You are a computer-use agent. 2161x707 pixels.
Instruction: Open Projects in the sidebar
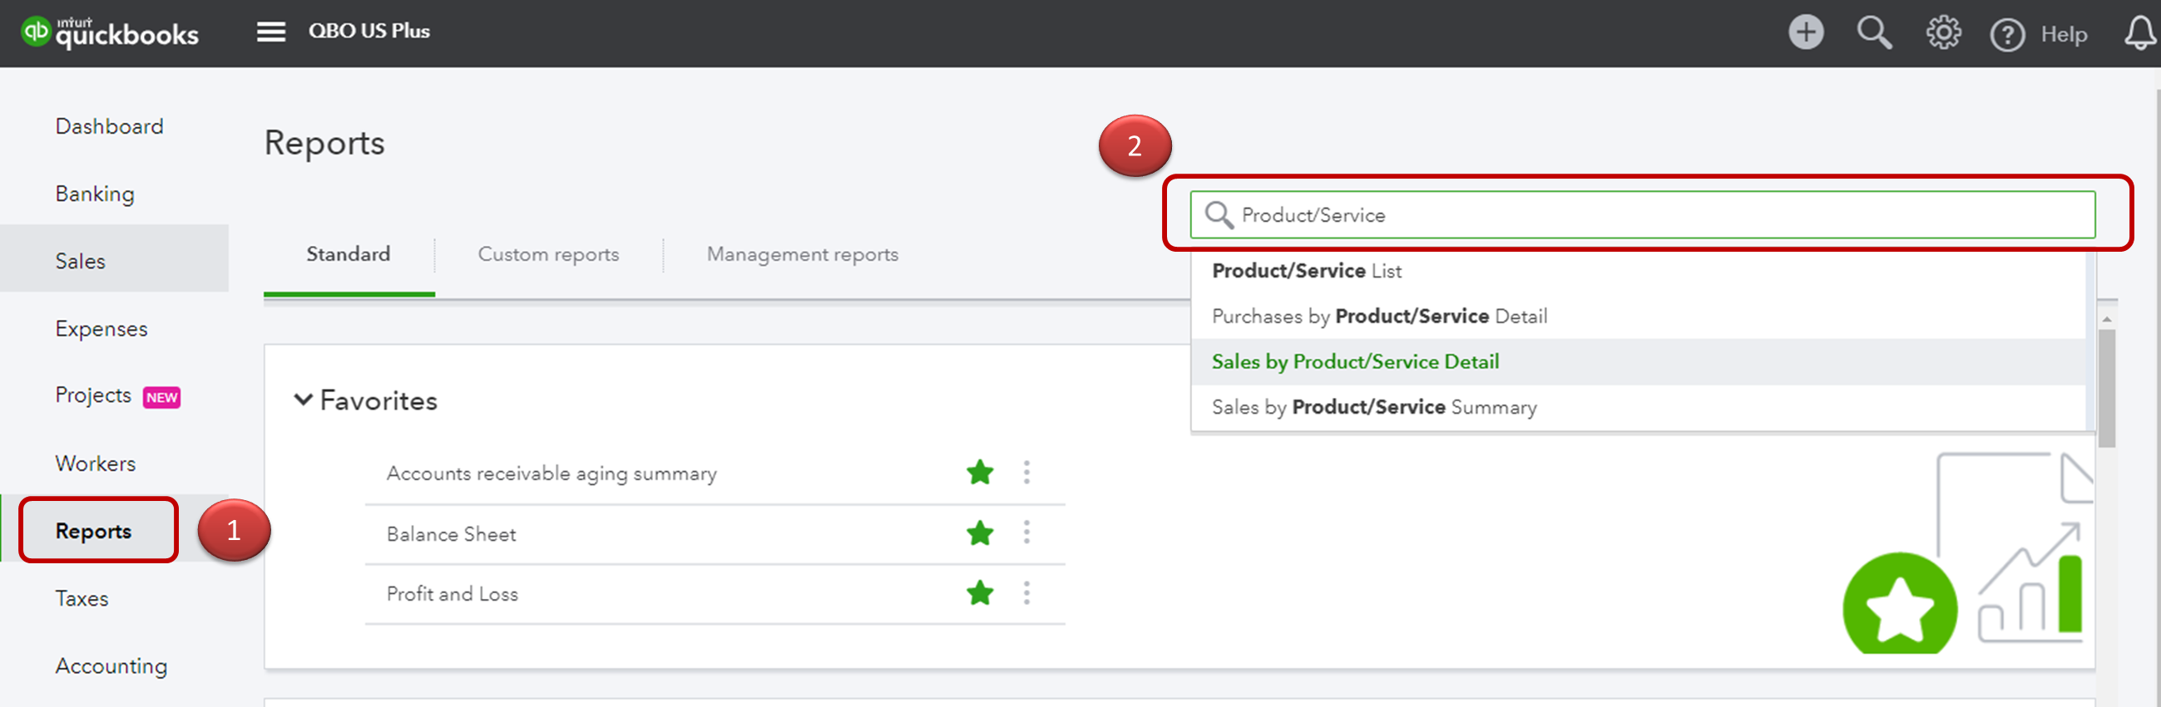(93, 395)
